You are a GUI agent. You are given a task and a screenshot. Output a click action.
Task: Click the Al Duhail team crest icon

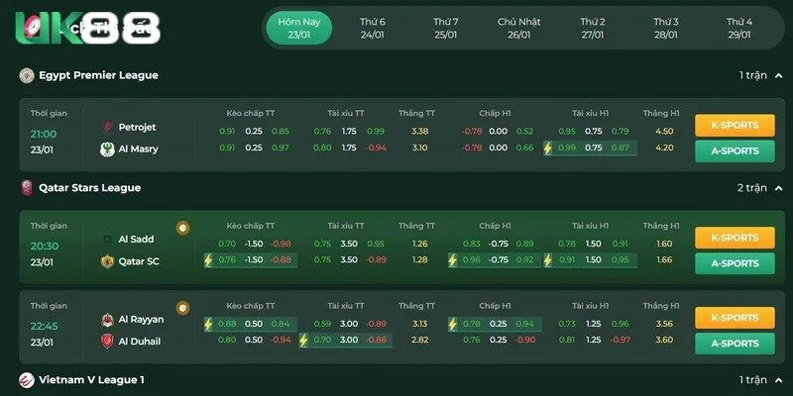107,341
